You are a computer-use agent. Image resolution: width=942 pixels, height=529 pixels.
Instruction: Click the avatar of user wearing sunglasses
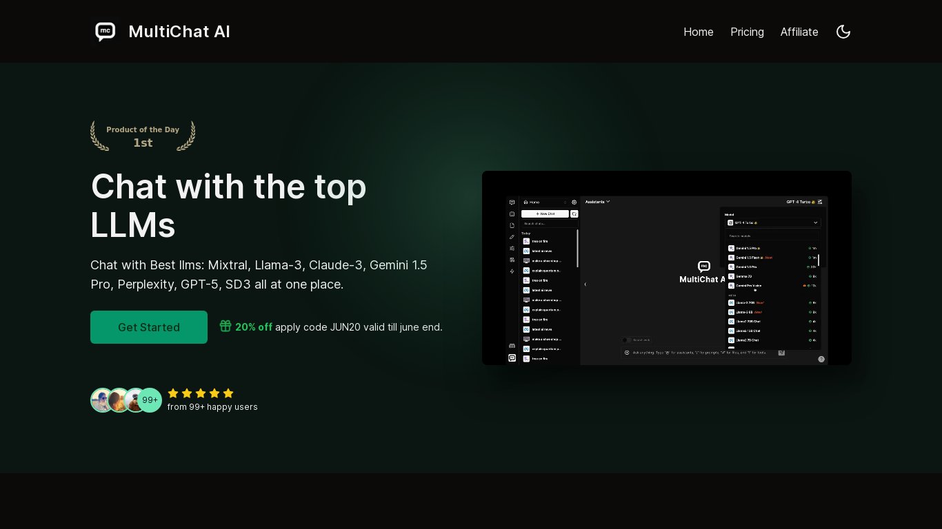[x=102, y=400]
